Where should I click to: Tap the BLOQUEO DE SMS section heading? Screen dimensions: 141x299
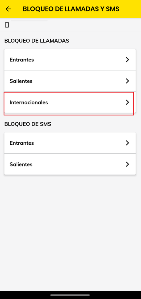pyautogui.click(x=28, y=124)
